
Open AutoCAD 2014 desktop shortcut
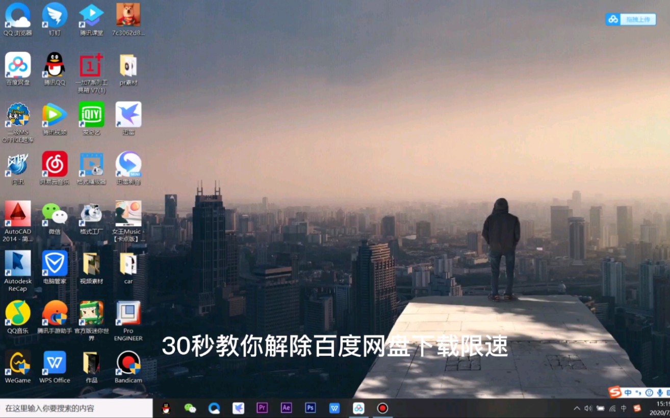point(18,221)
